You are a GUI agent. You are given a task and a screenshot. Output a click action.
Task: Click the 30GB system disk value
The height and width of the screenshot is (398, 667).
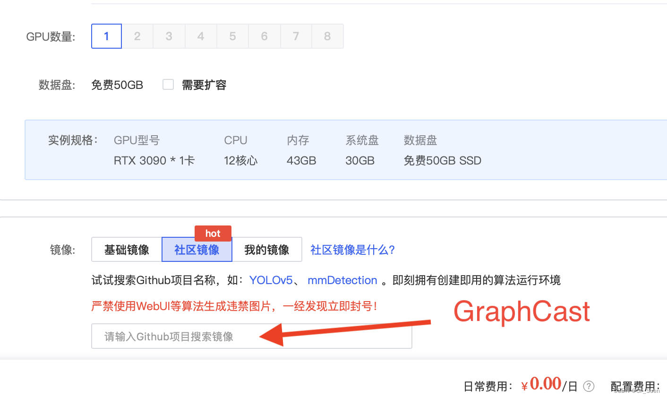pyautogui.click(x=360, y=161)
